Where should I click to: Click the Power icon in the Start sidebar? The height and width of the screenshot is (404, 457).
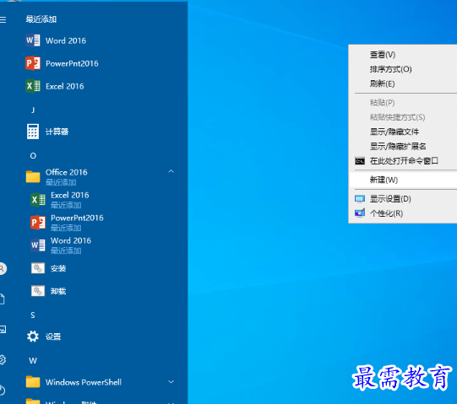(x=3, y=390)
